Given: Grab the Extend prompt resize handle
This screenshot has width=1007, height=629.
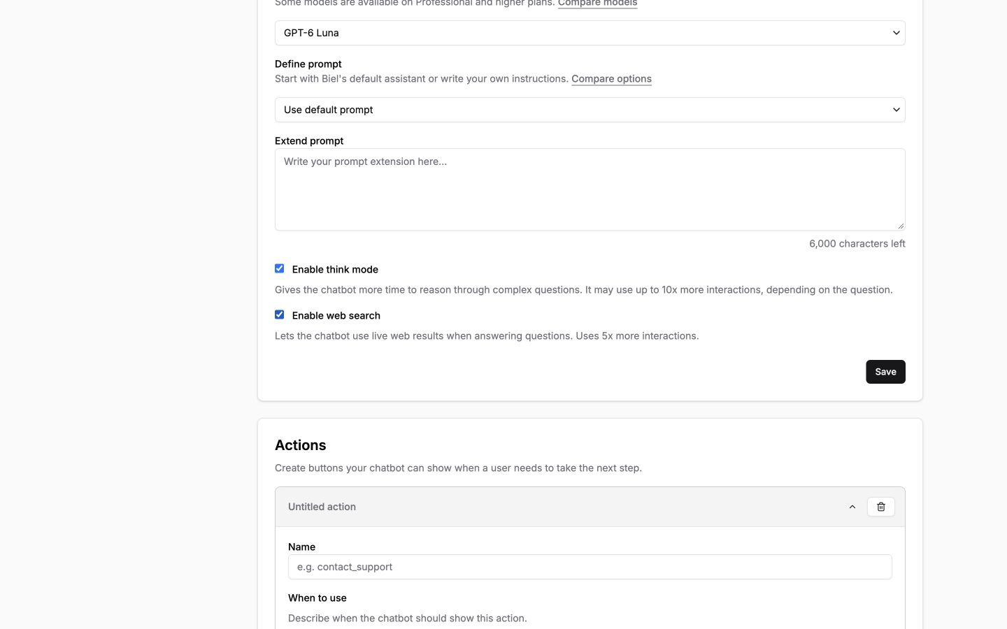Looking at the screenshot, I should pos(900,225).
